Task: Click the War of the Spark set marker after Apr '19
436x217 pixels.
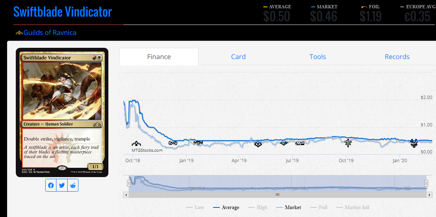Action: coord(258,143)
